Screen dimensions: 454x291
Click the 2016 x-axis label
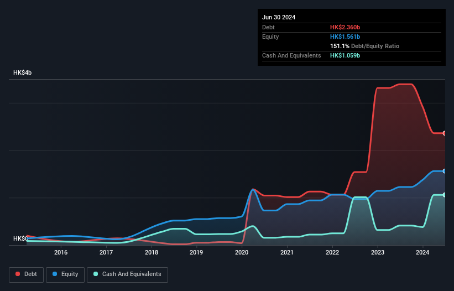click(x=61, y=252)
